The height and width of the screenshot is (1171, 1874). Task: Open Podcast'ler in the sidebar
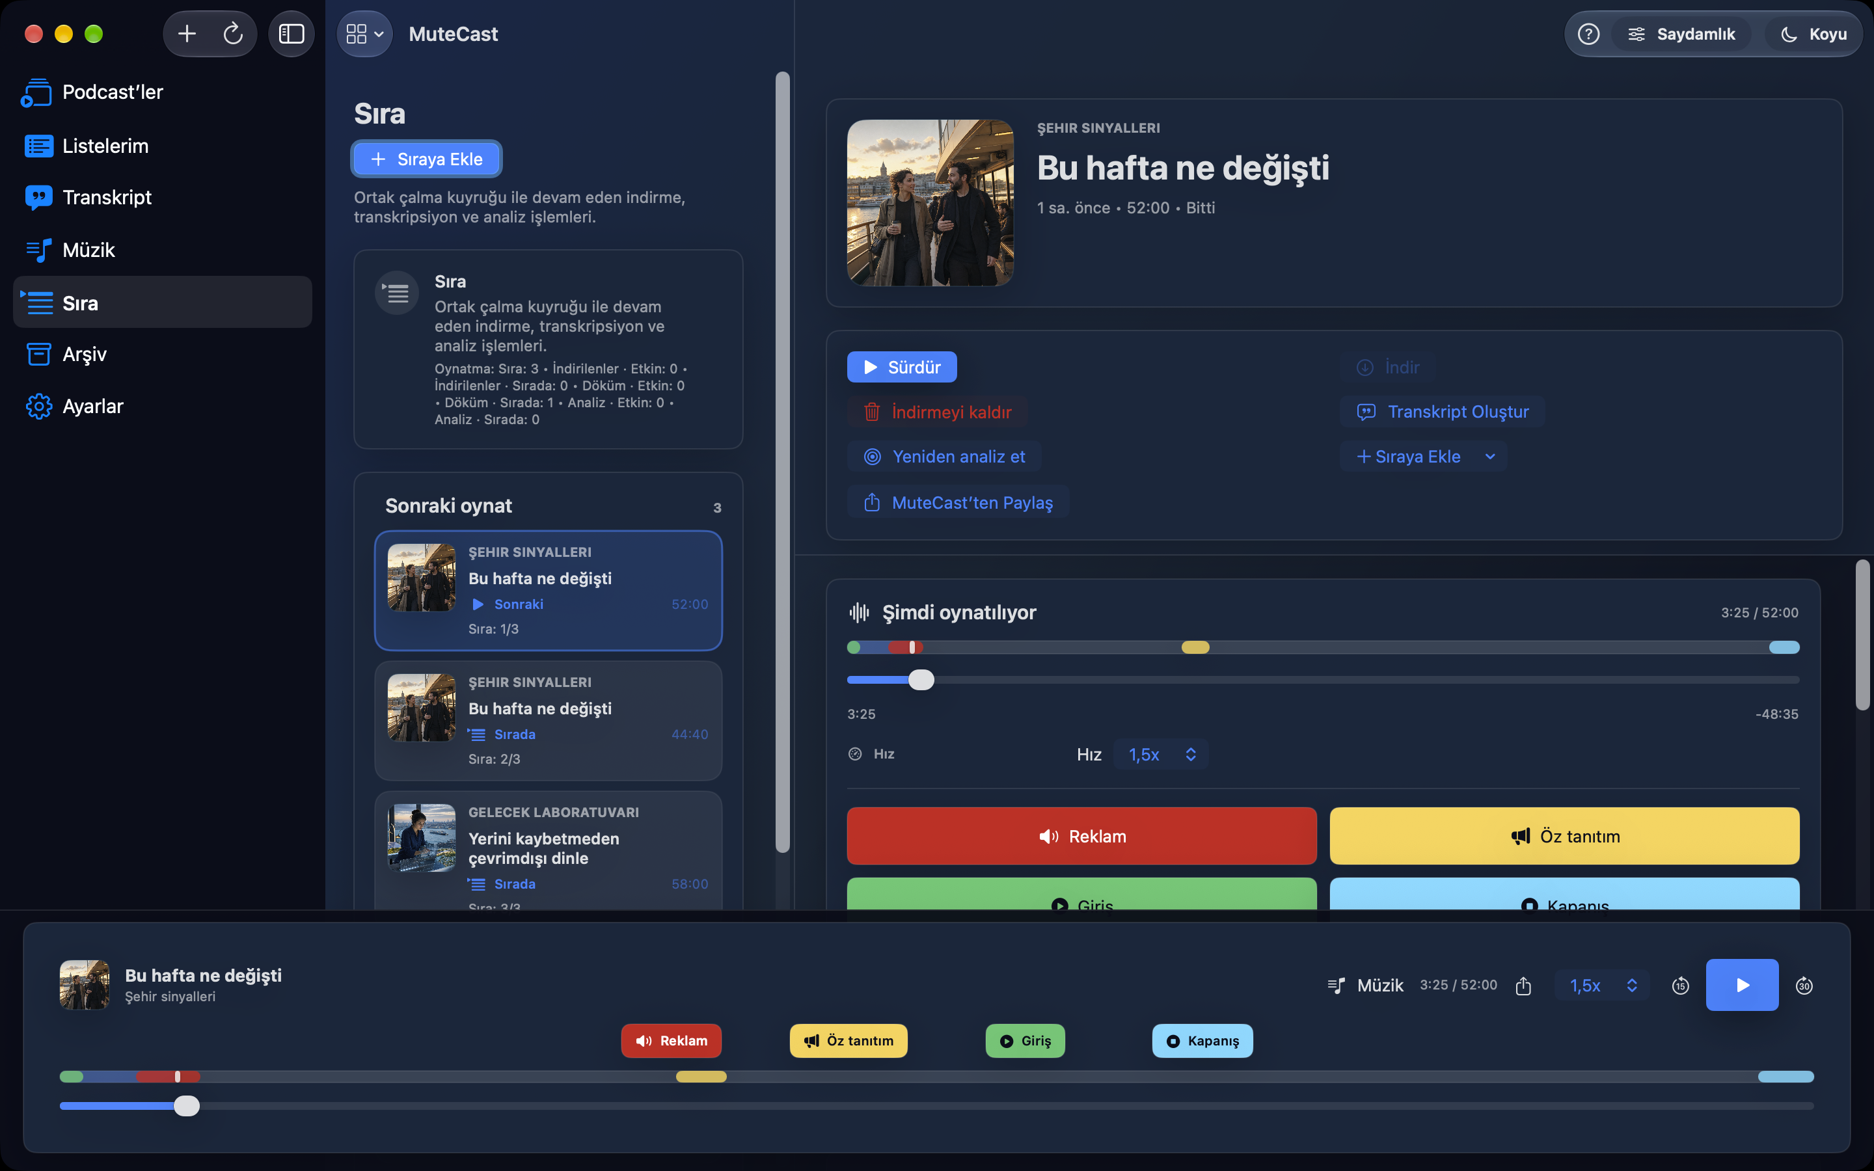click(x=163, y=92)
